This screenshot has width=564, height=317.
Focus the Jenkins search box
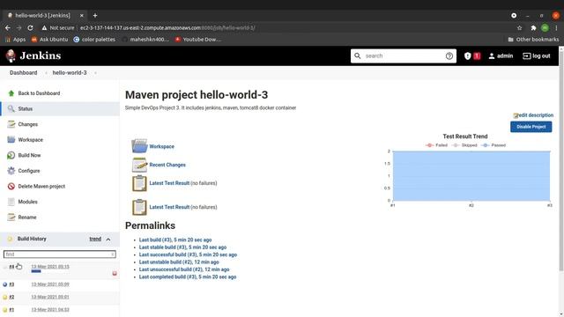[404, 56]
